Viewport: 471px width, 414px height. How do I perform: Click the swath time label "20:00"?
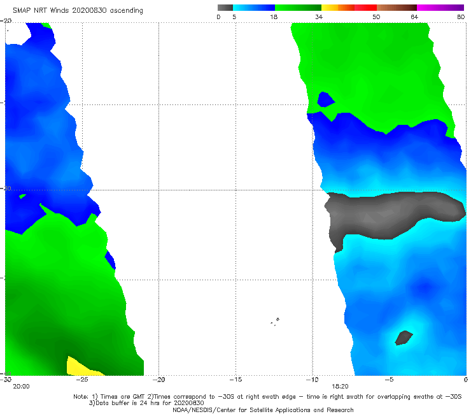coord(22,387)
